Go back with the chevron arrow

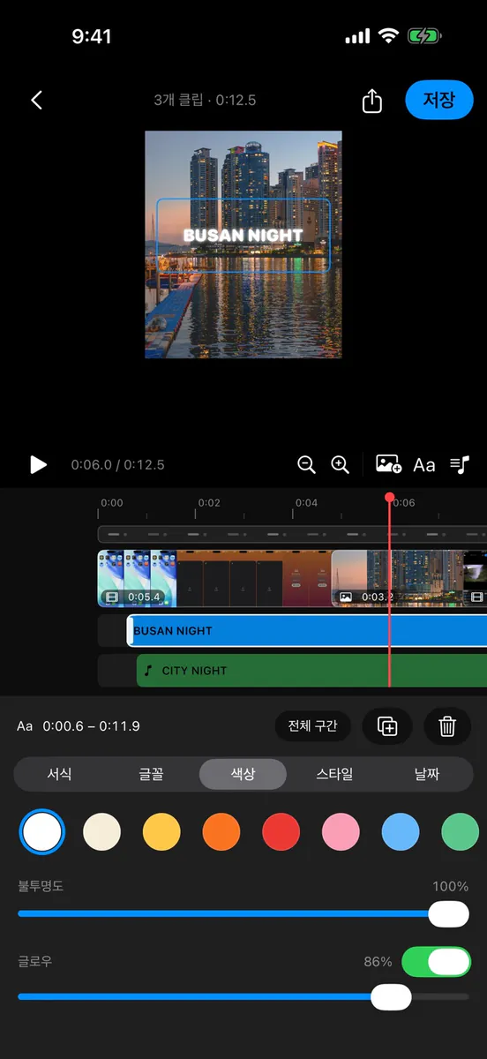pyautogui.click(x=36, y=100)
